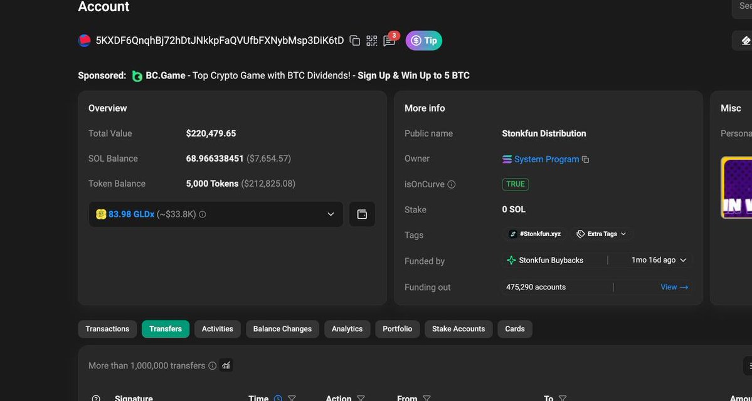Click the isOnCurve info icon

(452, 184)
